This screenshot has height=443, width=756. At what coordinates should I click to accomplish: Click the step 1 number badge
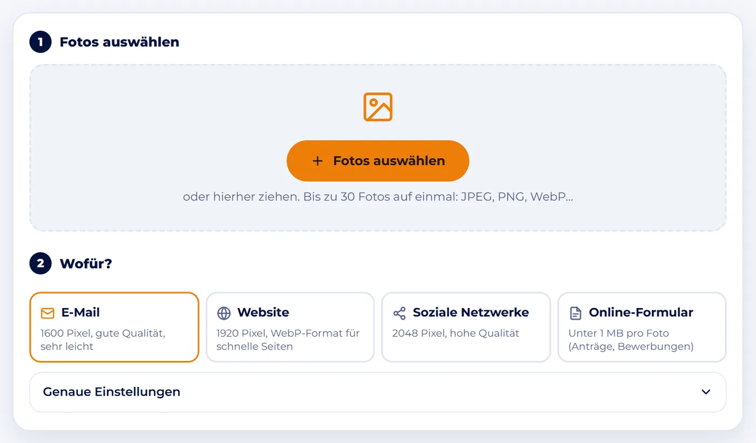click(40, 42)
